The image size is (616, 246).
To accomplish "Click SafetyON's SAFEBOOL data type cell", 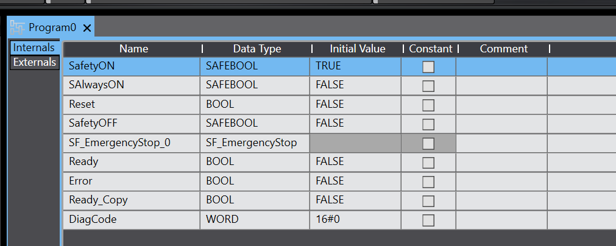I will click(x=255, y=66).
